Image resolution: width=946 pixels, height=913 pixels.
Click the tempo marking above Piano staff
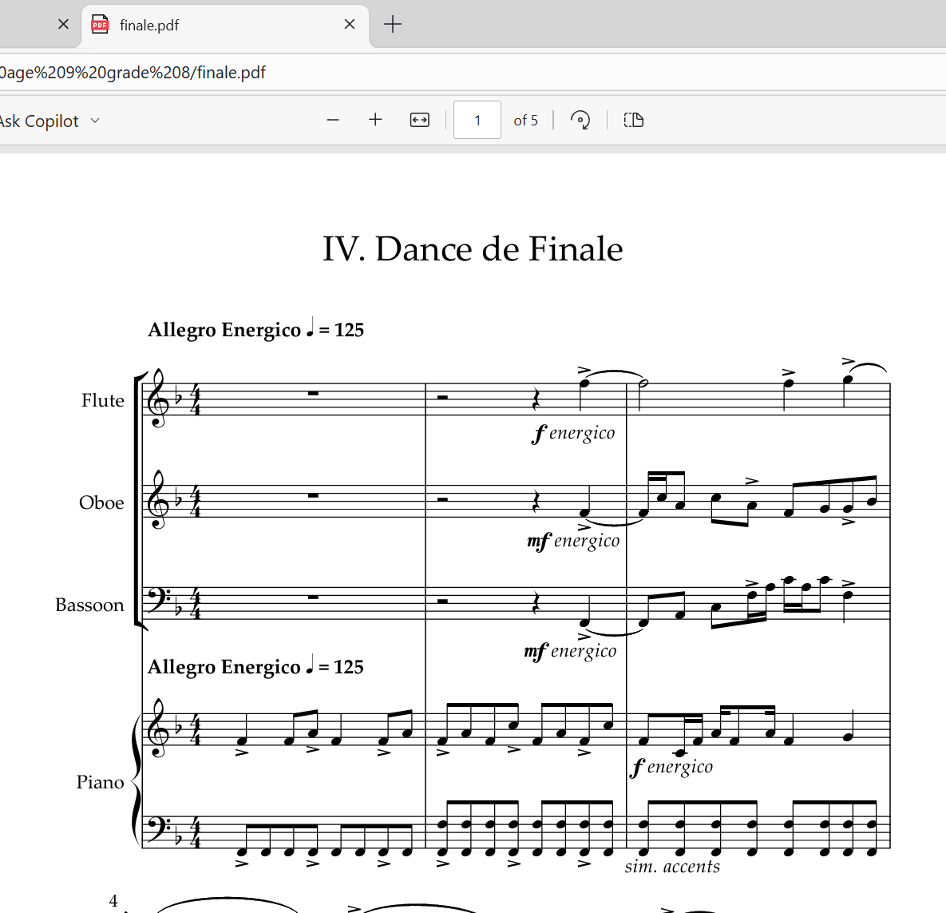(x=255, y=667)
